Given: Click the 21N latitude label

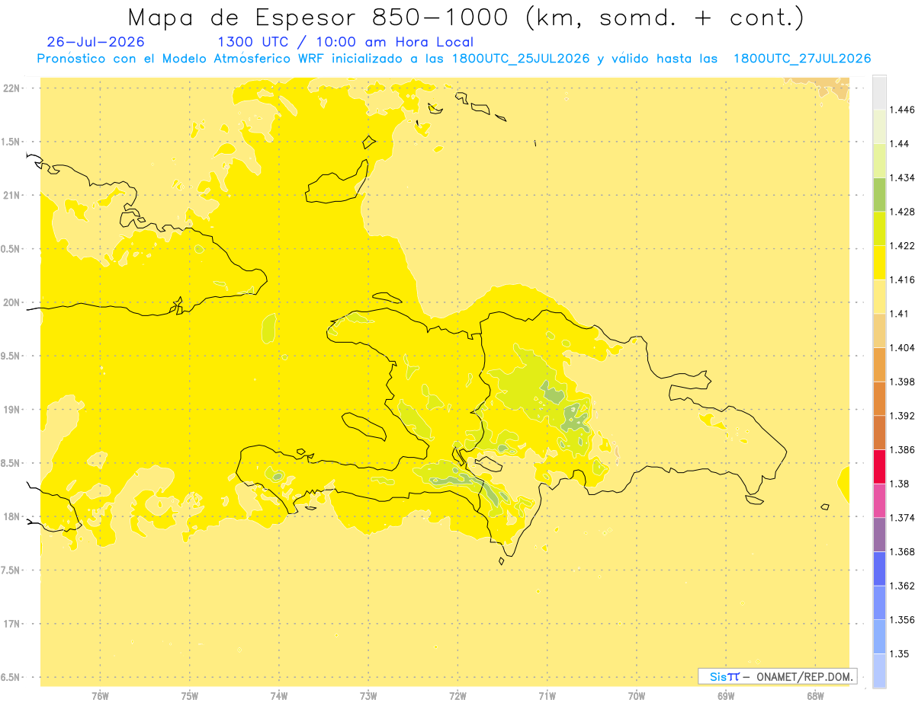Looking at the screenshot, I should 12,195.
